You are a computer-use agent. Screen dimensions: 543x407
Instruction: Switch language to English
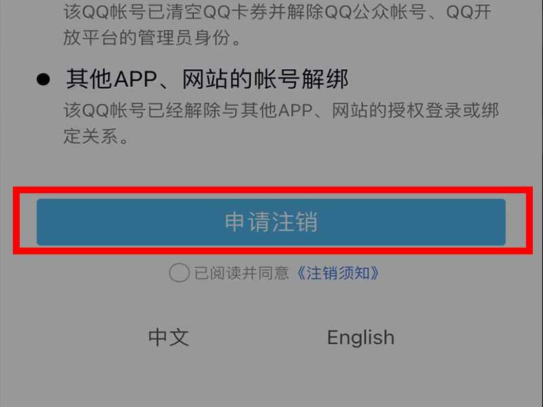361,337
